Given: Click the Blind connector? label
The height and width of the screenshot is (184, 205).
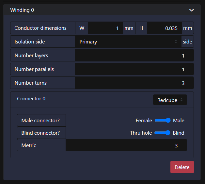Looking at the screenshot, I should tap(40, 133).
